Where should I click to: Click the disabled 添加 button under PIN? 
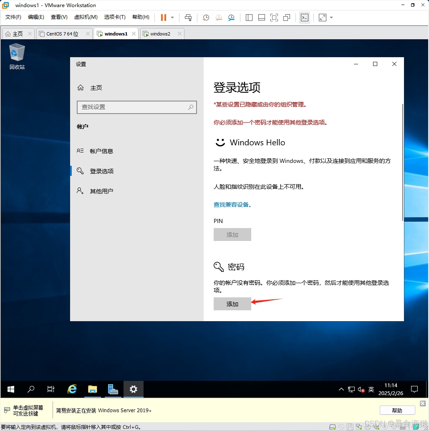click(232, 234)
